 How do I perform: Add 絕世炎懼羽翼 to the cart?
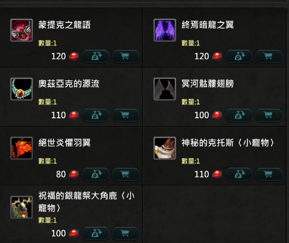click(126, 174)
